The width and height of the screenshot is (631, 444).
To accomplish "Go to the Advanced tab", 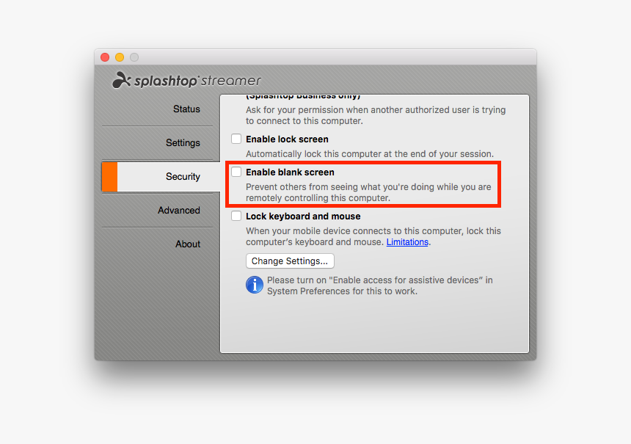I will point(179,210).
